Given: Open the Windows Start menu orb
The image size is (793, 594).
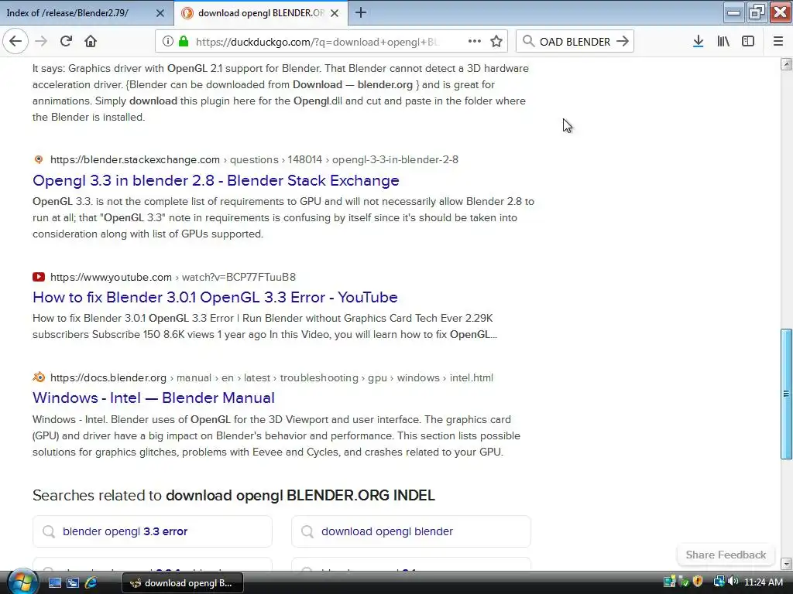Looking at the screenshot, I should 22,582.
